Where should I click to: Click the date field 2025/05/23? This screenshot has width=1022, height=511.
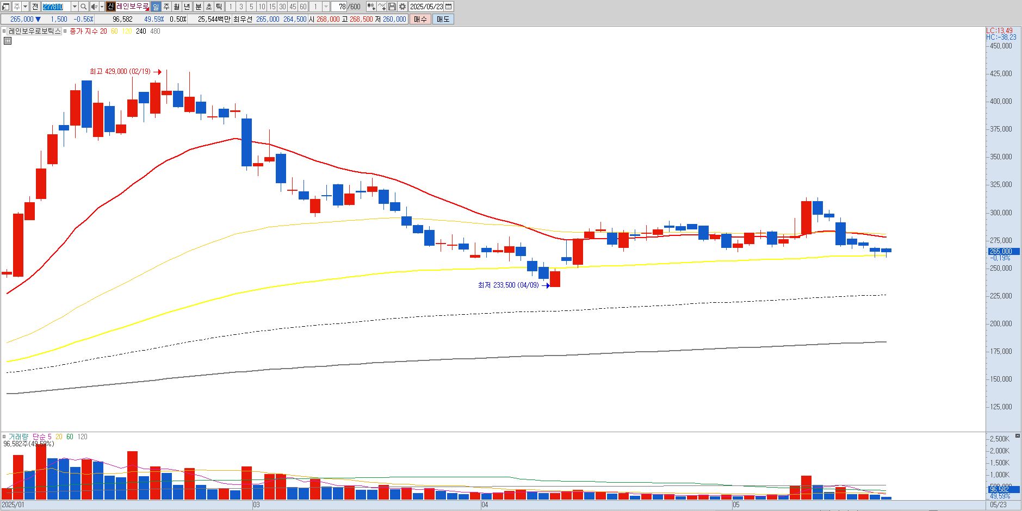(426, 7)
